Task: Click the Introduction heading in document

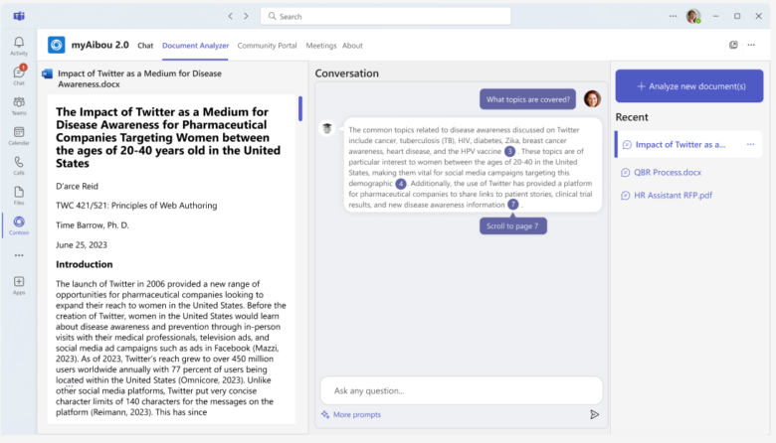Action: point(85,264)
